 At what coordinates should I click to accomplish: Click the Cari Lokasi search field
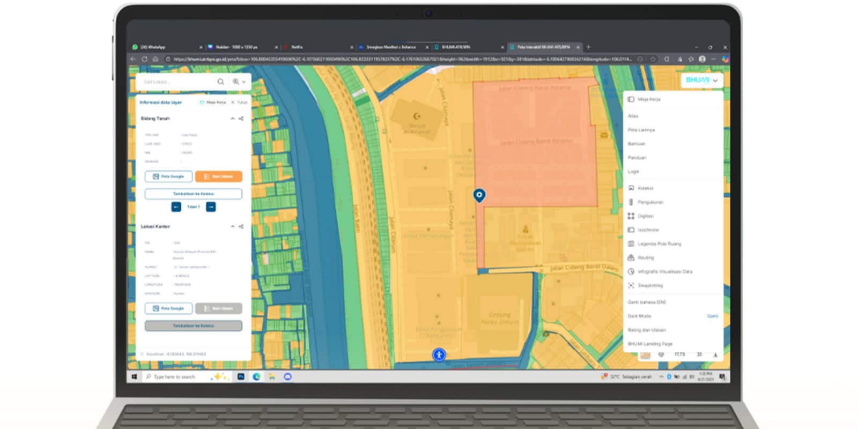pyautogui.click(x=177, y=82)
